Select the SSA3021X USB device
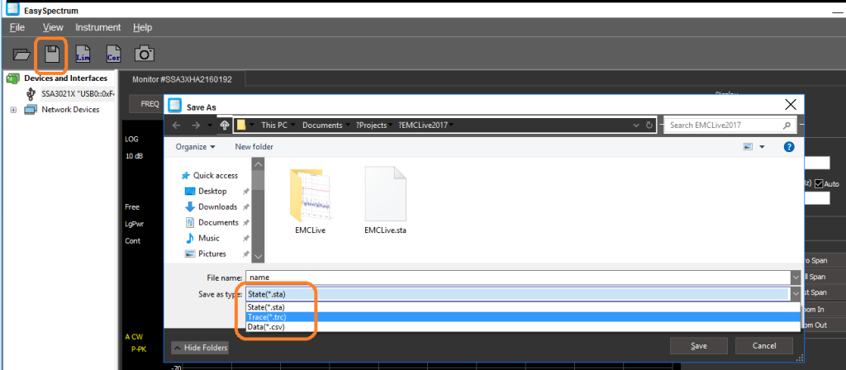The width and height of the screenshot is (846, 370). pyautogui.click(x=78, y=94)
